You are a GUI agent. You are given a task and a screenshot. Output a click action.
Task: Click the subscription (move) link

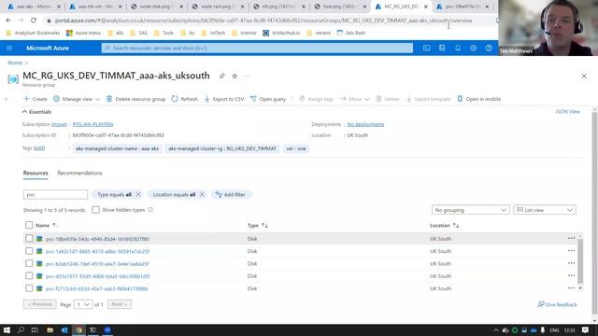[x=59, y=124]
